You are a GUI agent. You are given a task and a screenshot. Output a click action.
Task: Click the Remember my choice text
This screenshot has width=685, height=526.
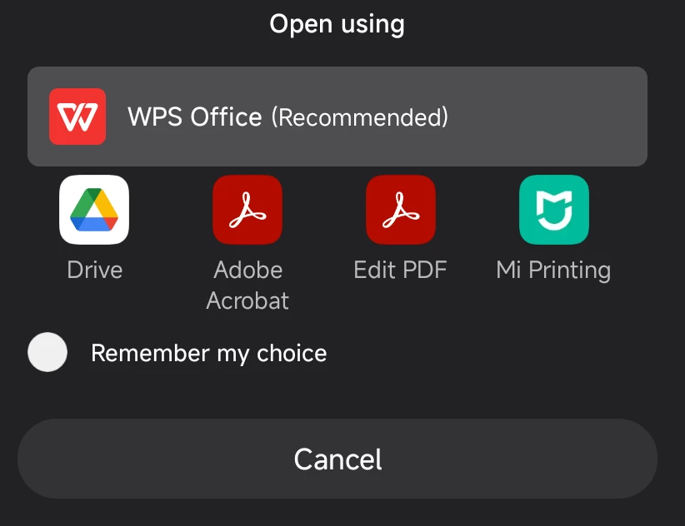(x=209, y=353)
